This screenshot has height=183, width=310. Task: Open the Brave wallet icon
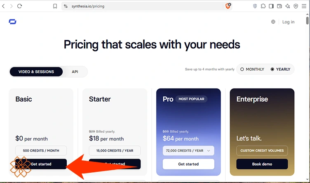point(279,6)
